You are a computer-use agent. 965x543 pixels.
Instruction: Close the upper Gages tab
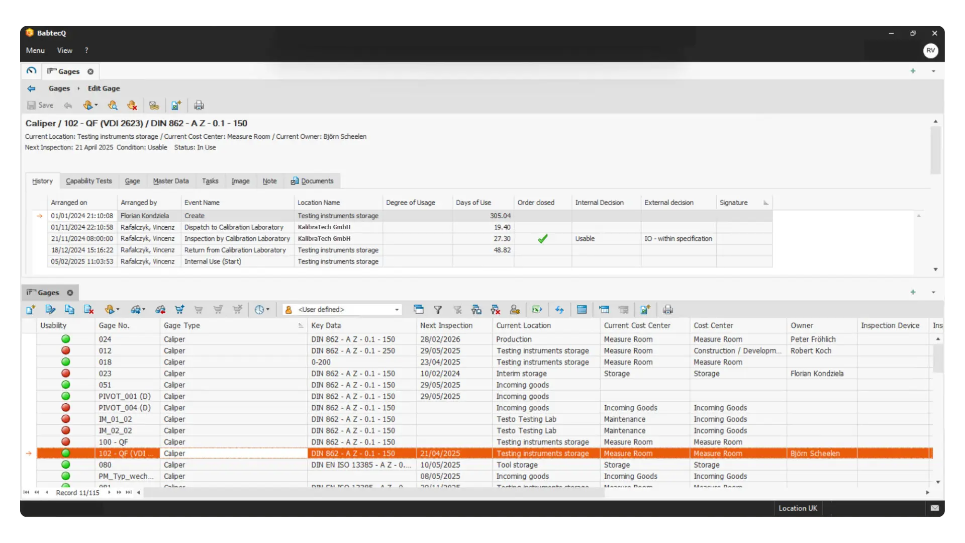[x=90, y=71]
